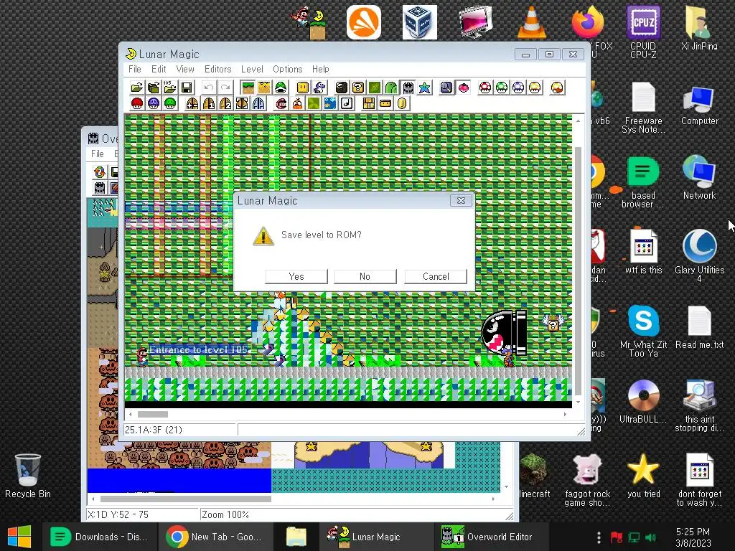
Task: Select the winged question block sprite
Action: [x=553, y=323]
